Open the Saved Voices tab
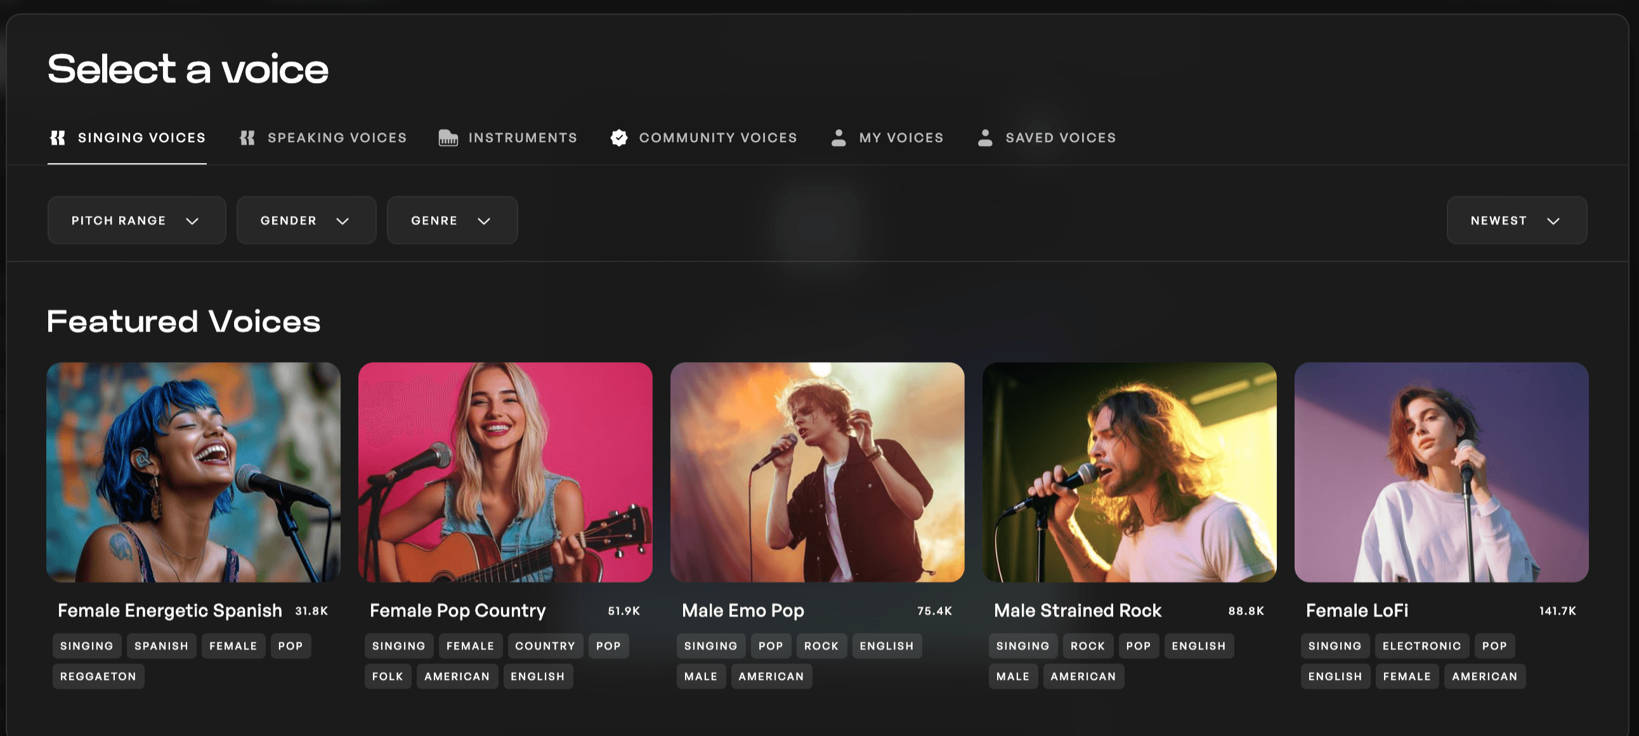The image size is (1639, 736). tap(1047, 138)
